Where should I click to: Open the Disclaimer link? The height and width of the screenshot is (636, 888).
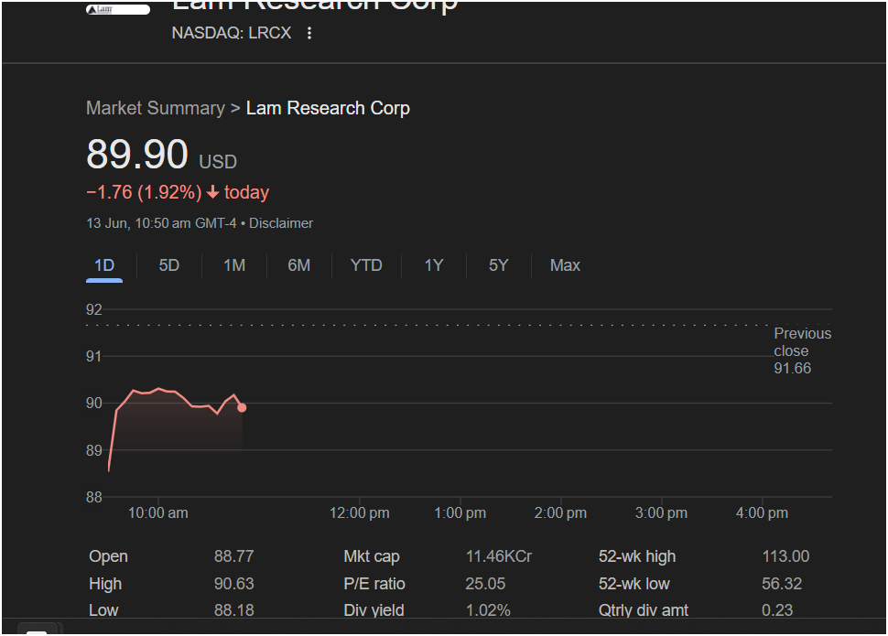(x=281, y=223)
